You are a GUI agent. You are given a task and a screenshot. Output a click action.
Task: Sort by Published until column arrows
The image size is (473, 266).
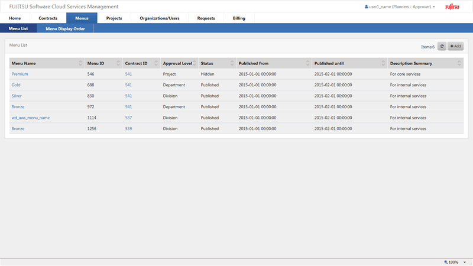pos(383,63)
